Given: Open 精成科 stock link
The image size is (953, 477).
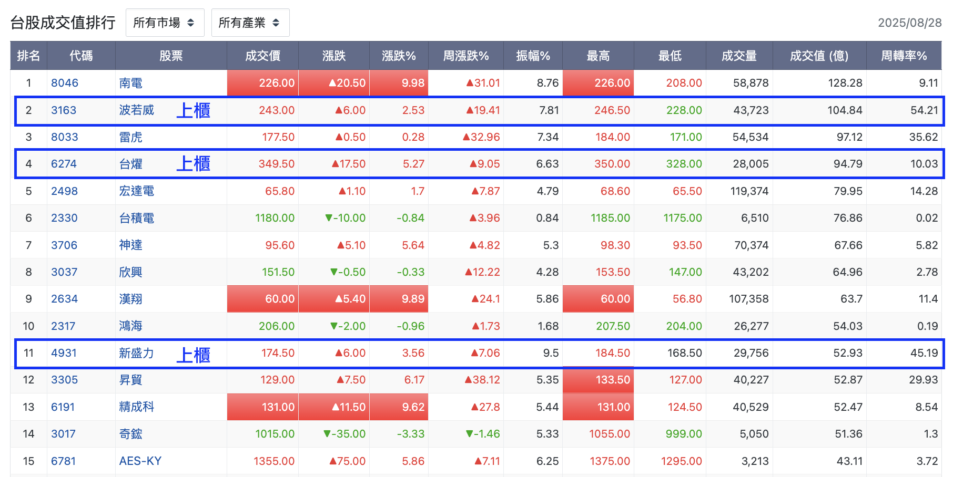Looking at the screenshot, I should tap(137, 407).
